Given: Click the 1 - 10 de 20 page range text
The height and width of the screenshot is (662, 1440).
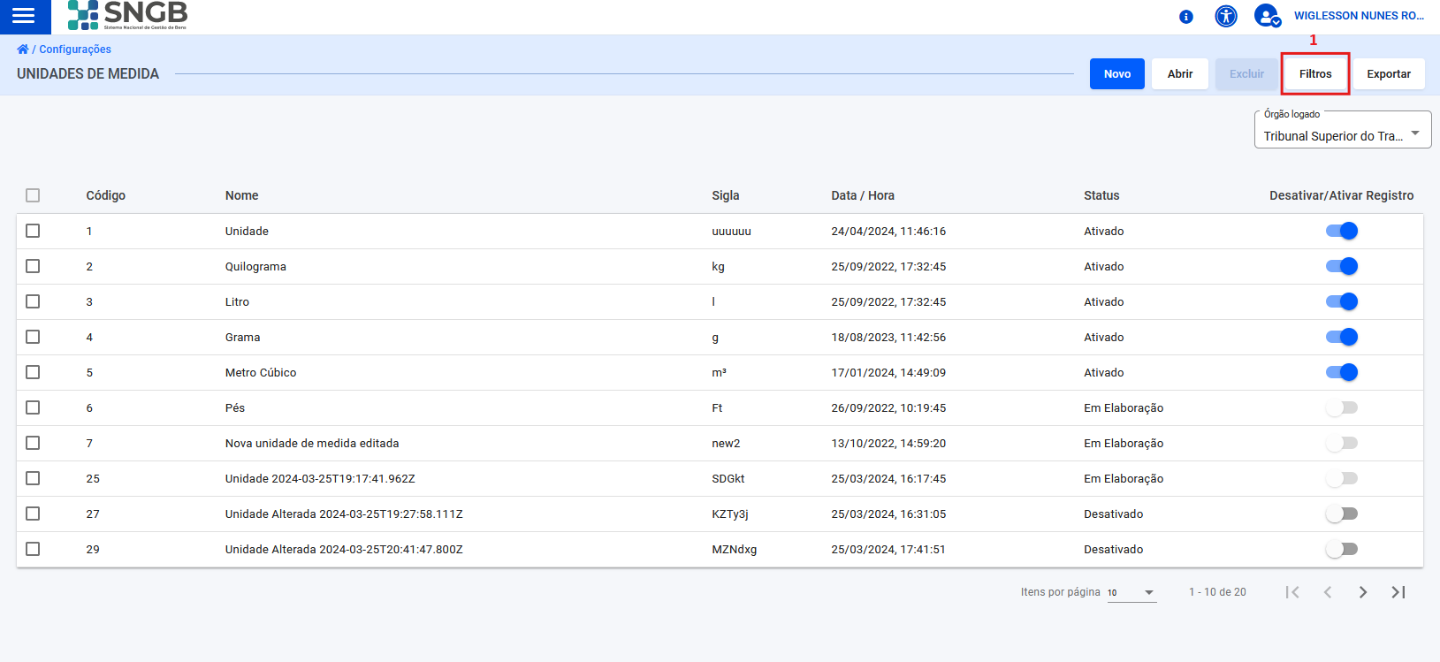Looking at the screenshot, I should click(1217, 592).
